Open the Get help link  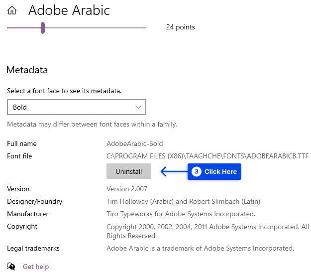[x=36, y=267]
